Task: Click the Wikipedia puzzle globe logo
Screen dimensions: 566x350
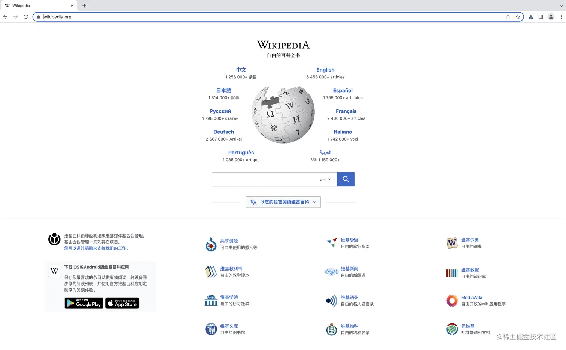Action: [x=283, y=115]
